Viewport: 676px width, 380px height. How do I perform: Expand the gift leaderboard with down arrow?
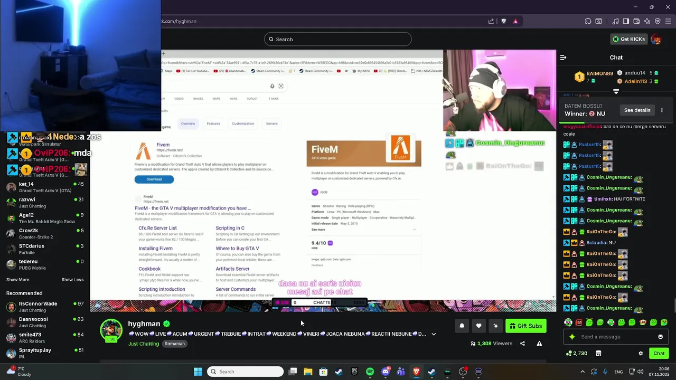(616, 91)
